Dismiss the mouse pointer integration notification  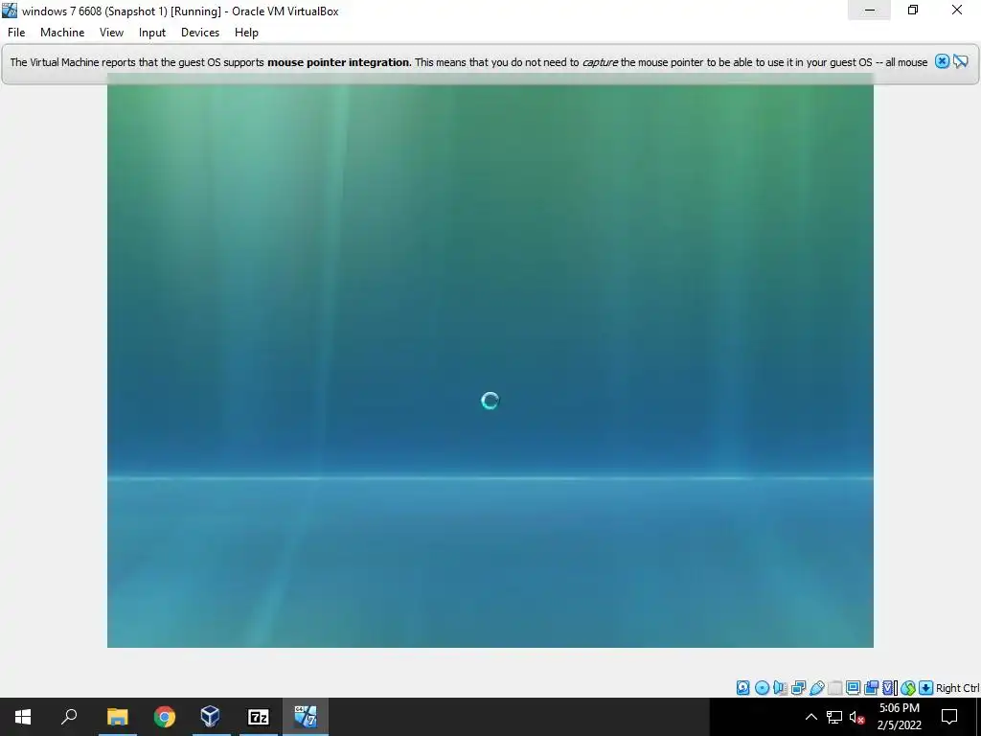943,61
